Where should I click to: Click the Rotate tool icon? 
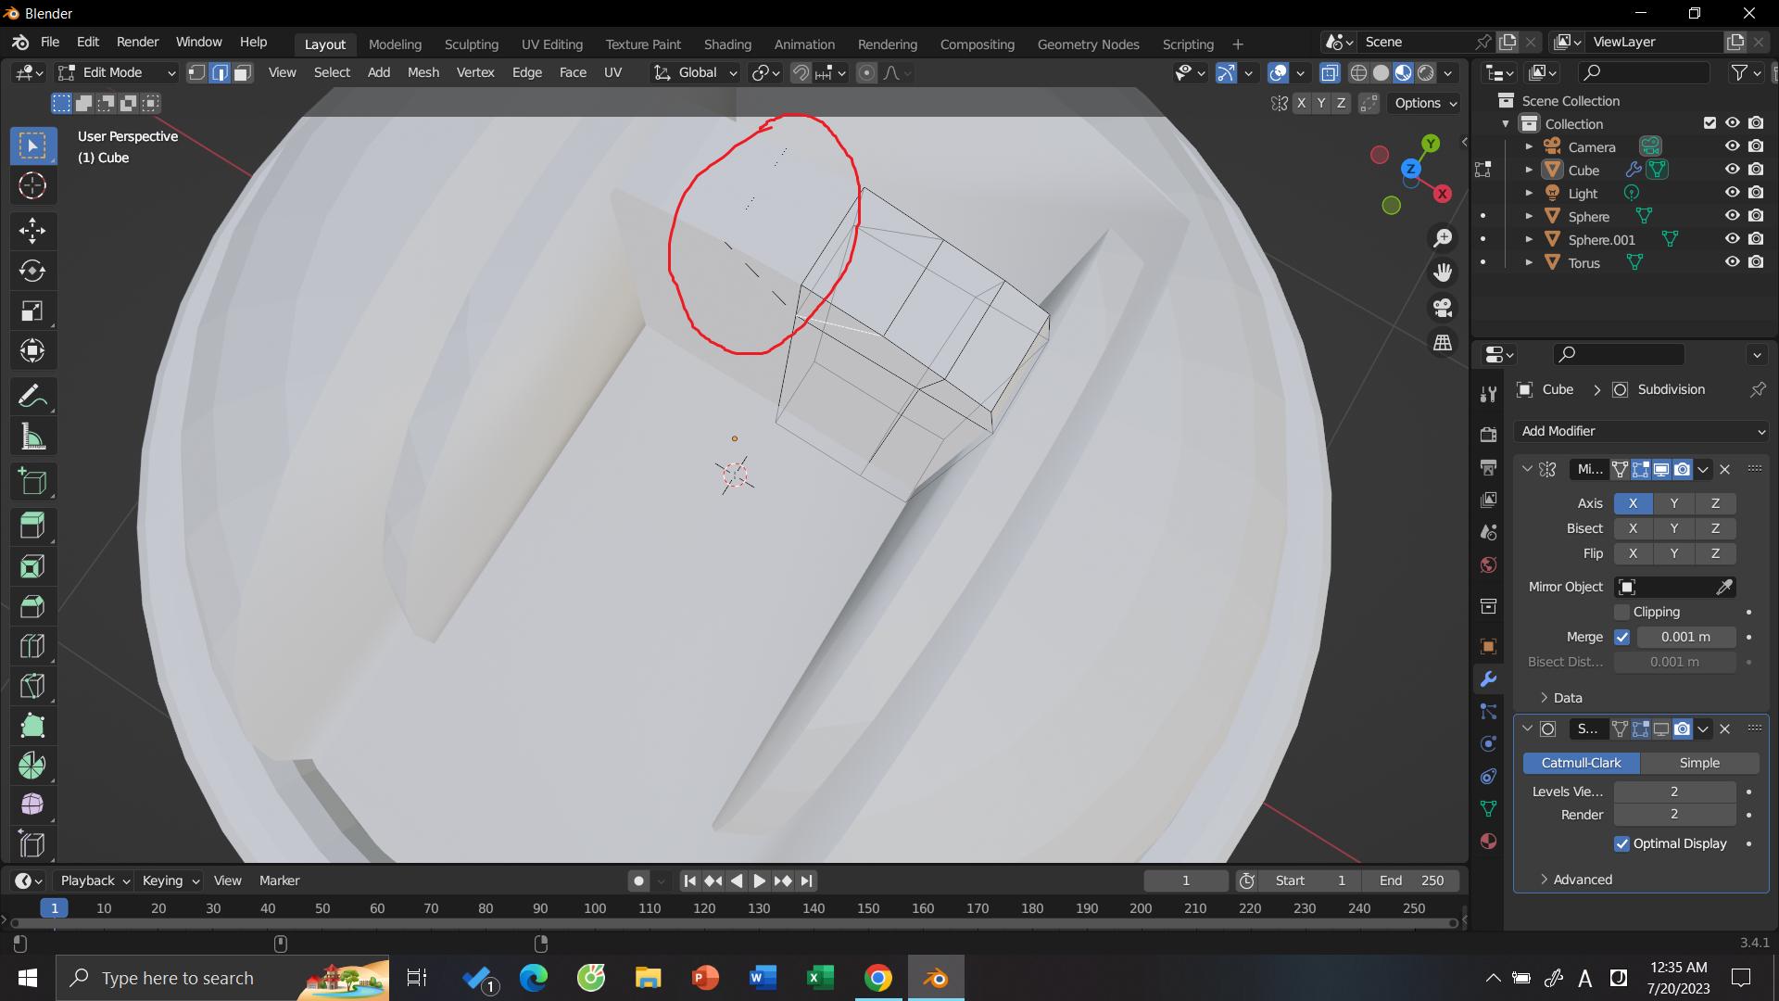(33, 269)
